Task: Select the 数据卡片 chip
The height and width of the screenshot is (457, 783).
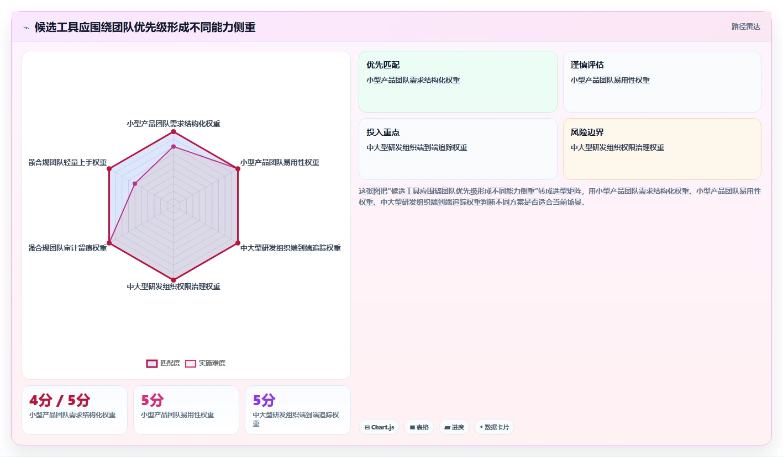Action: point(494,427)
